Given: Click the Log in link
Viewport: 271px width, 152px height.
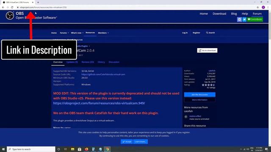Looking at the screenshot, I should click(185, 33).
